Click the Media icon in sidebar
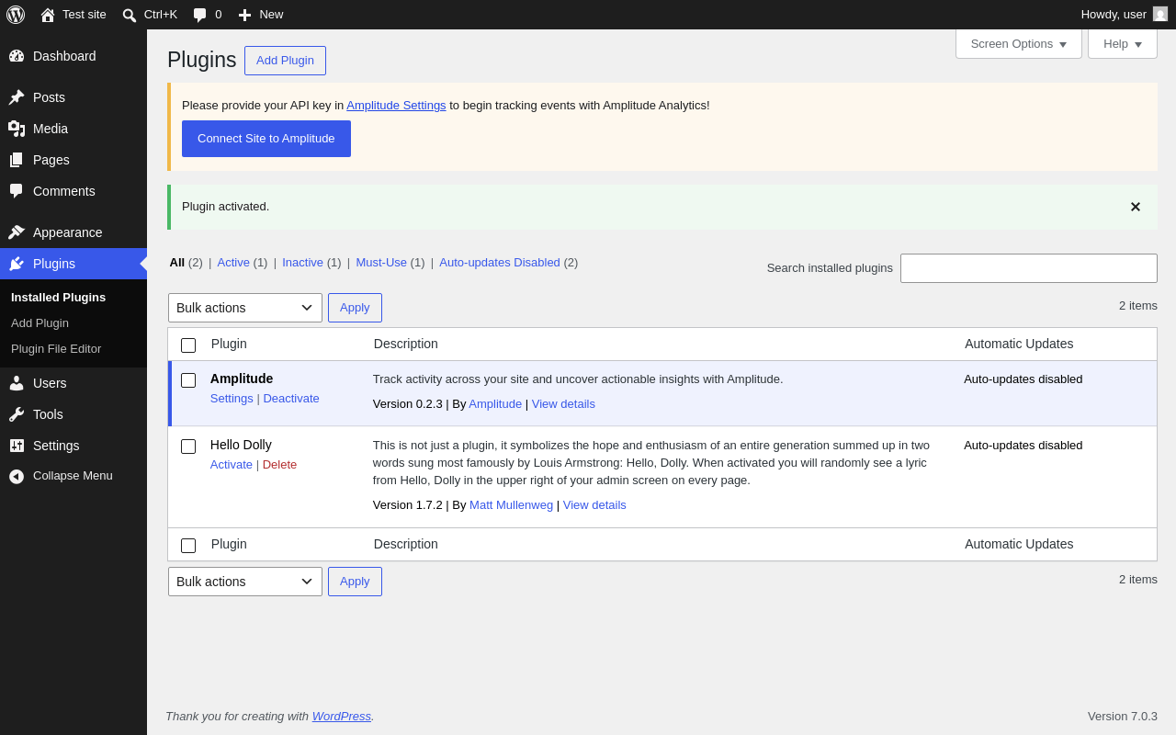The width and height of the screenshot is (1176, 735). [17, 129]
